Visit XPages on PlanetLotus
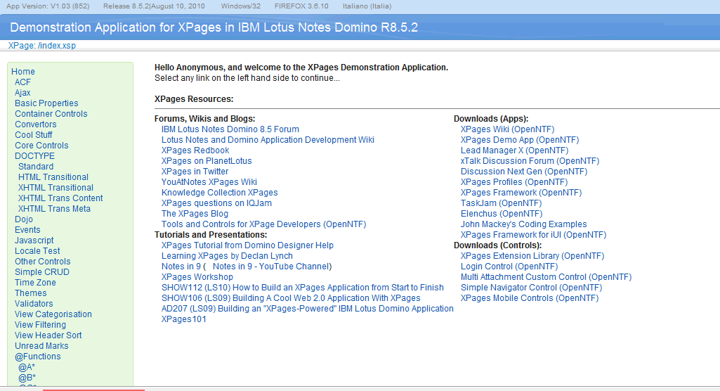The image size is (720, 391). pos(207,161)
